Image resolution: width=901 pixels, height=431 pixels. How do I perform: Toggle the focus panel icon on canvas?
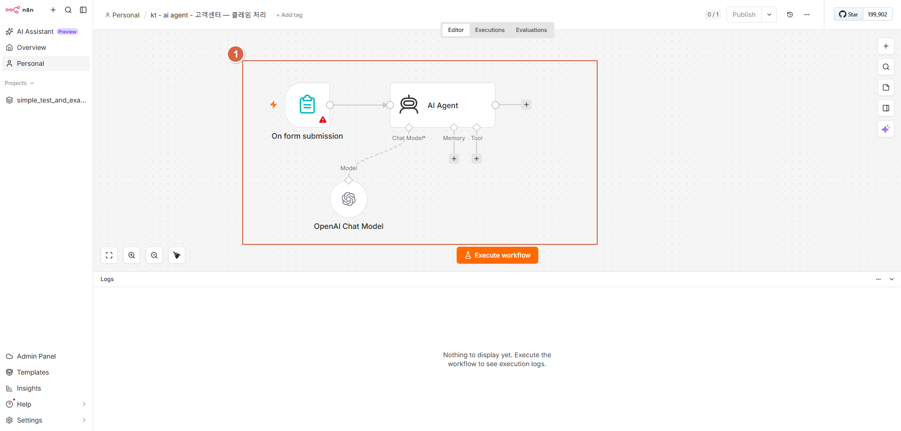pyautogui.click(x=886, y=108)
